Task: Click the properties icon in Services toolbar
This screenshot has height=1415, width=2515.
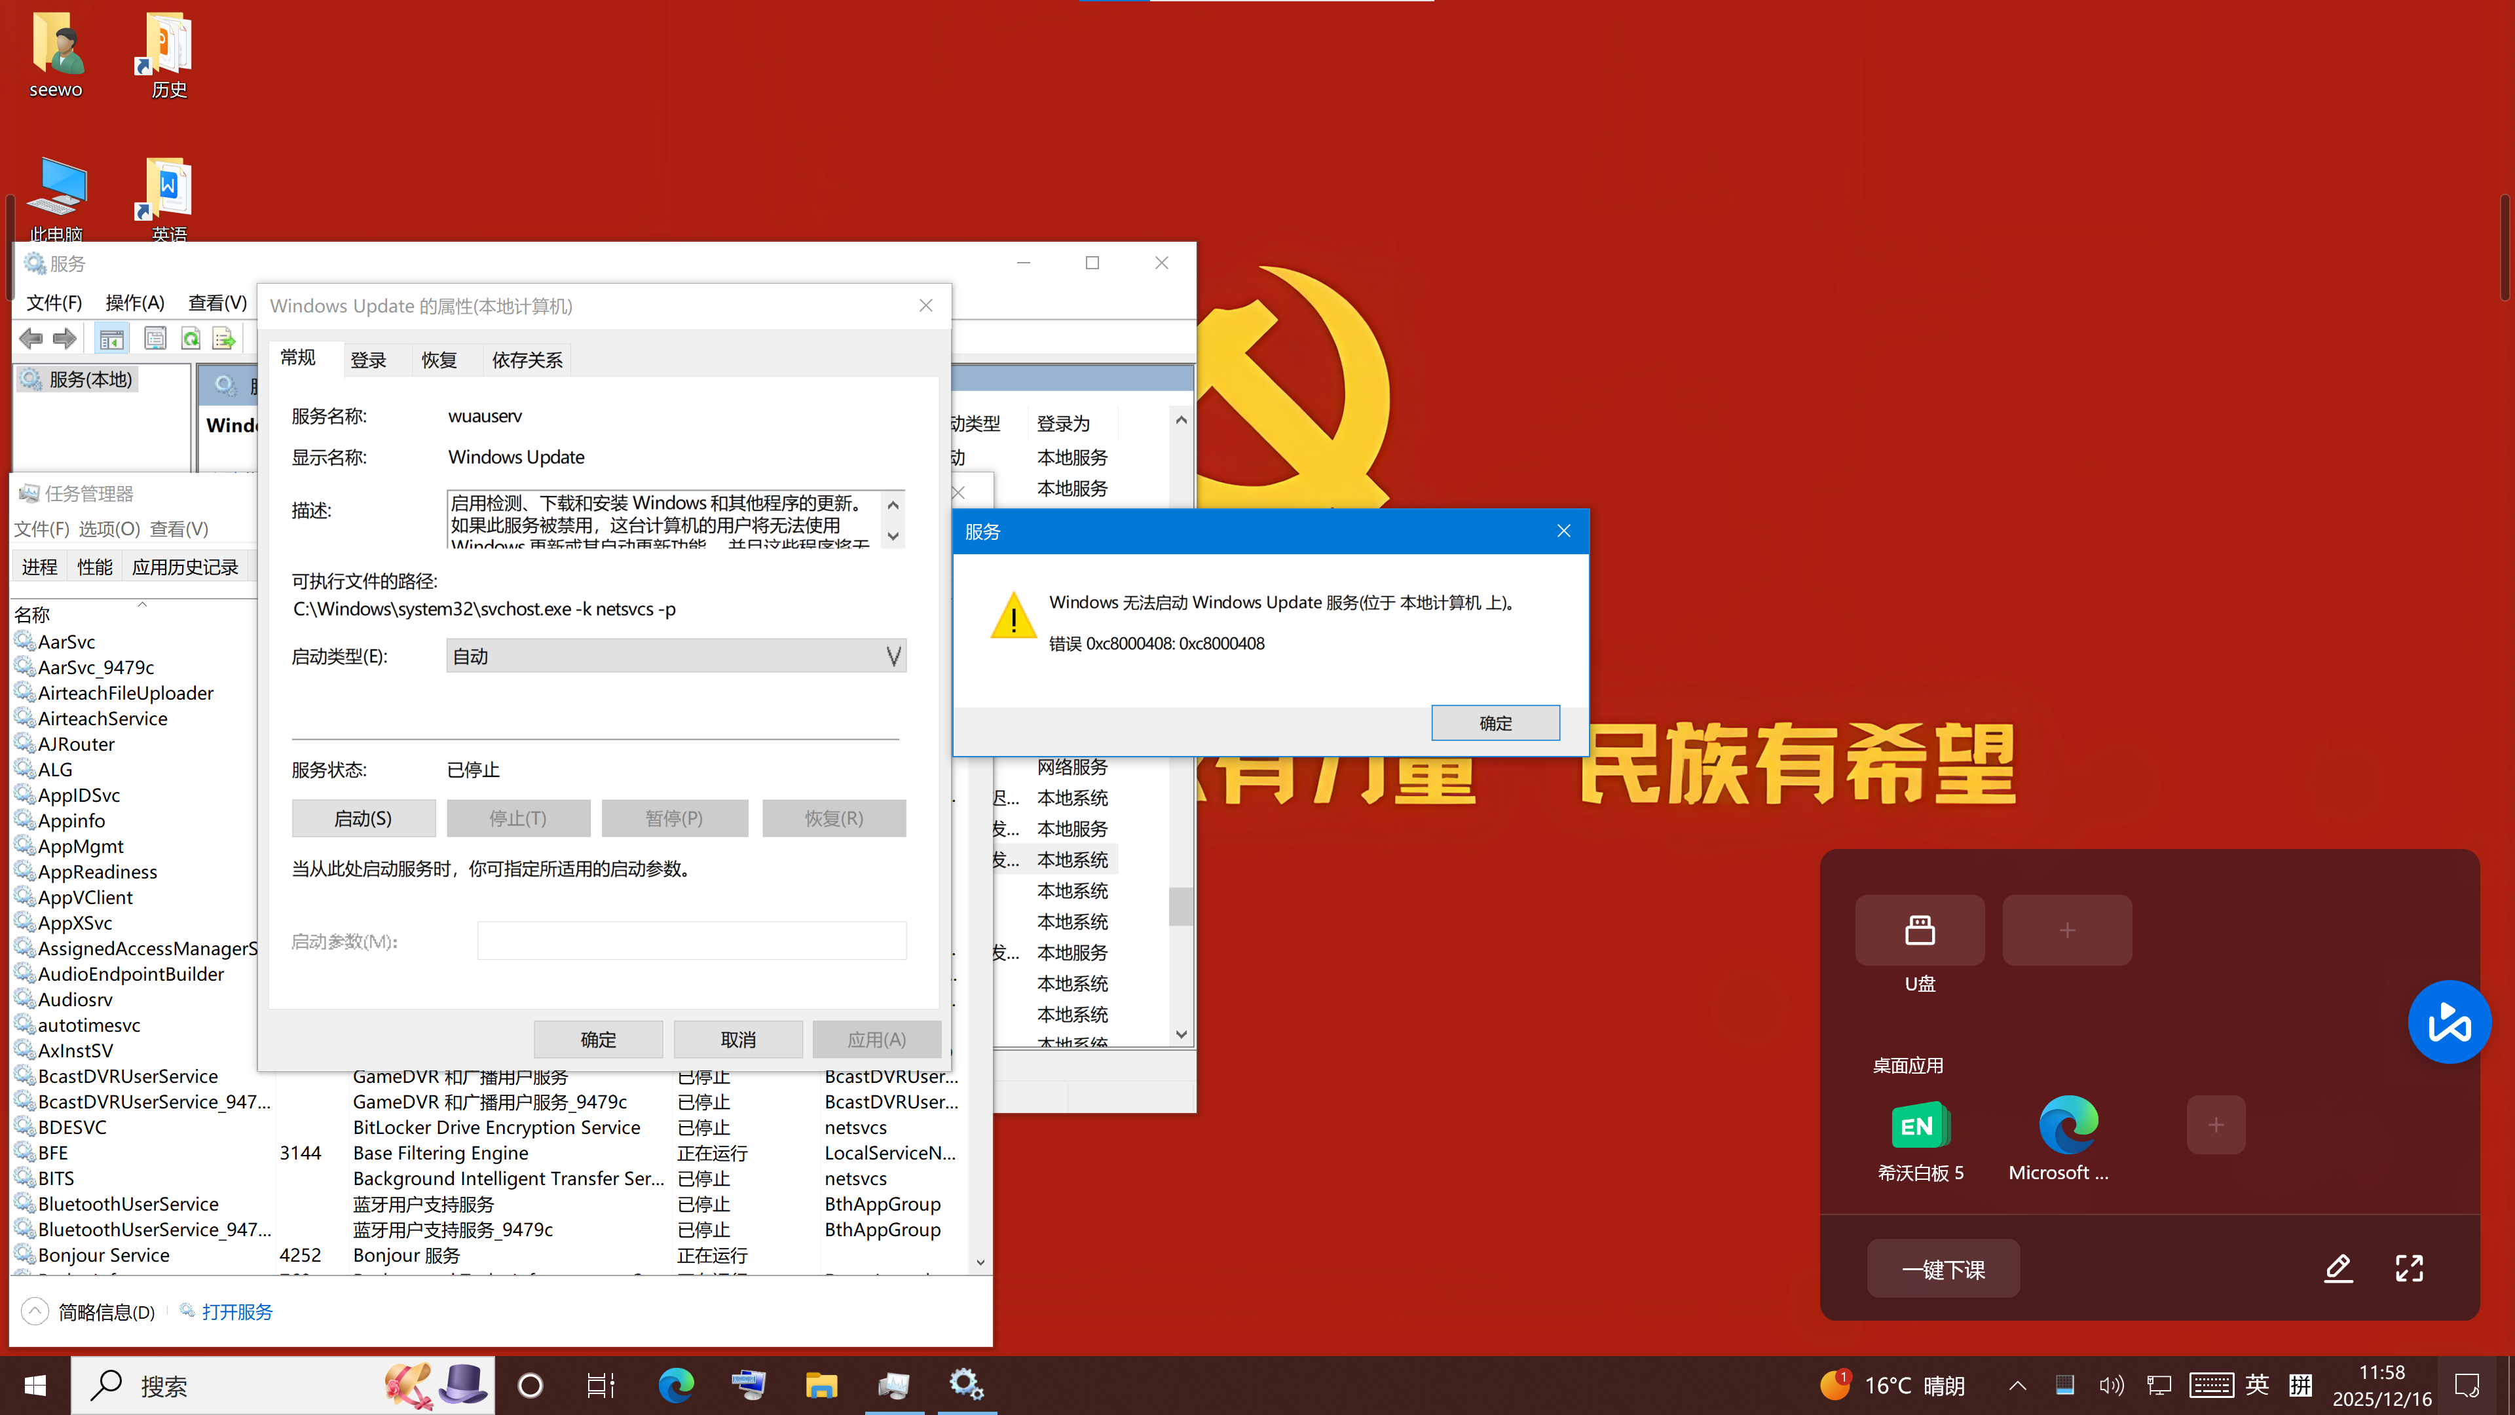Action: point(155,339)
